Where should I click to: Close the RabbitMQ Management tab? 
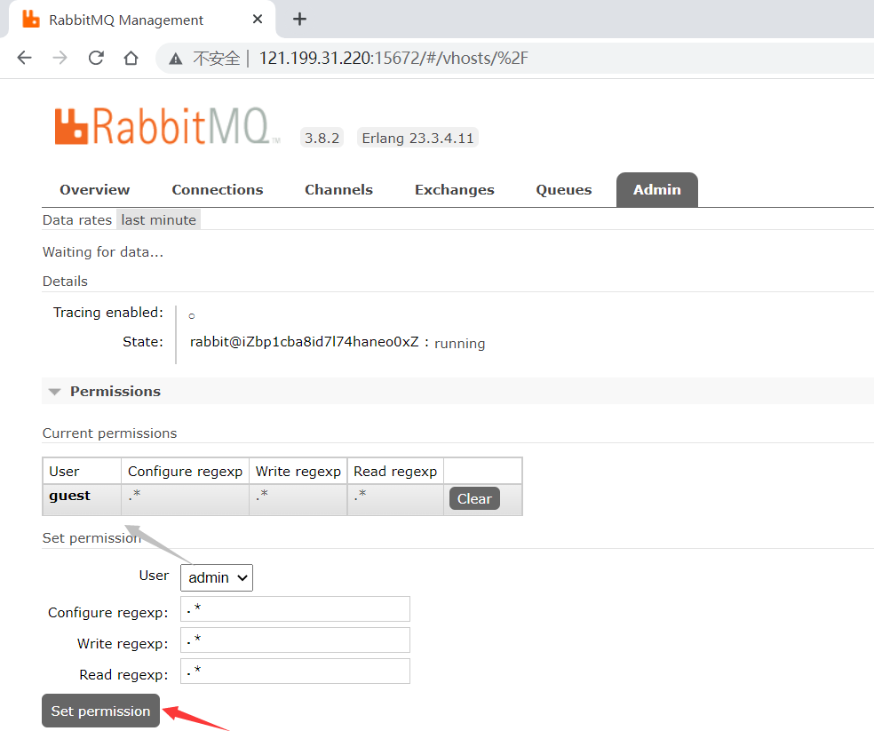point(258,20)
